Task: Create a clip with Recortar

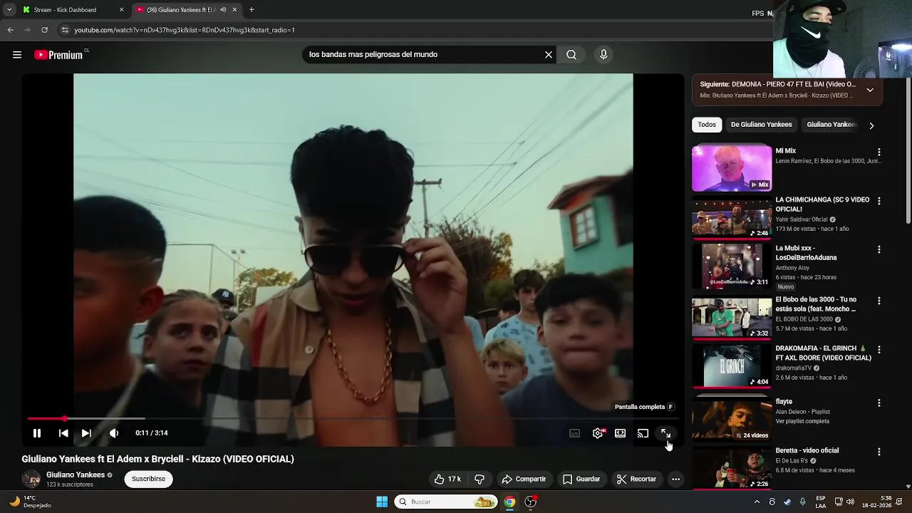Action: pos(636,479)
